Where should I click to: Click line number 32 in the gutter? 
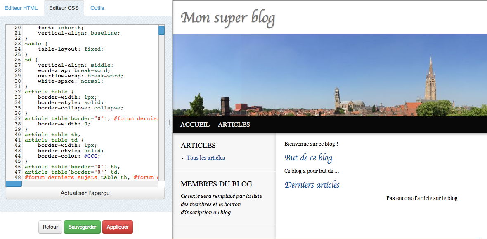pyautogui.click(x=18, y=92)
